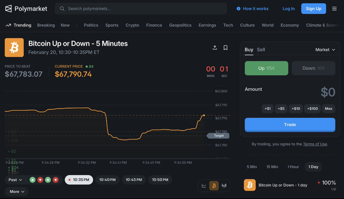Click the How it works info icon
The image size is (344, 199).
point(238,9)
